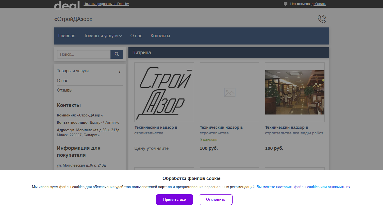Screen dimensions: 383x215
Task: Click the Цену уточняйте price text
Action: click(x=151, y=148)
